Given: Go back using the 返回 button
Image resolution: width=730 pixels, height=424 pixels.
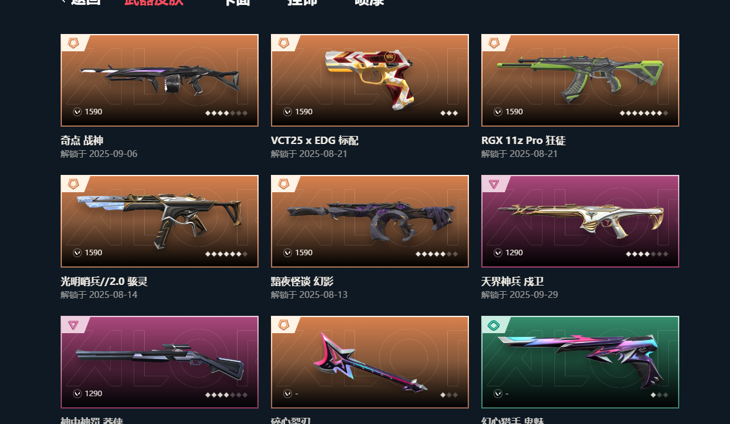Looking at the screenshot, I should tap(82, 2).
